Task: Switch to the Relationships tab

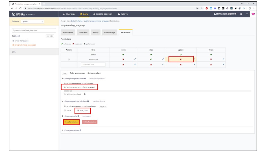Action: 110,32
